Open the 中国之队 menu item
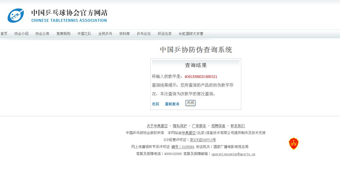Viewport: 340px width, 182px height. [84, 34]
